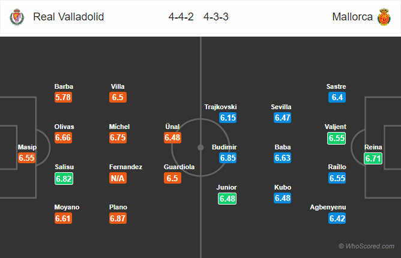Click the 4-4-2 formation label
401x258 pixels.
[x=181, y=17]
